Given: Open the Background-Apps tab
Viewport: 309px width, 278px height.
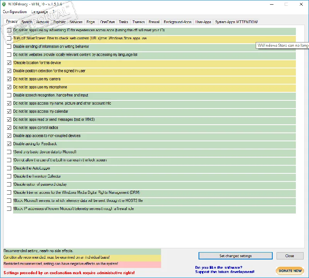Looking at the screenshot, I should (x=178, y=22).
